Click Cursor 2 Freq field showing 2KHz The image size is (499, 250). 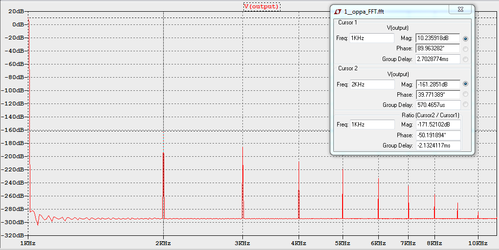coord(372,84)
